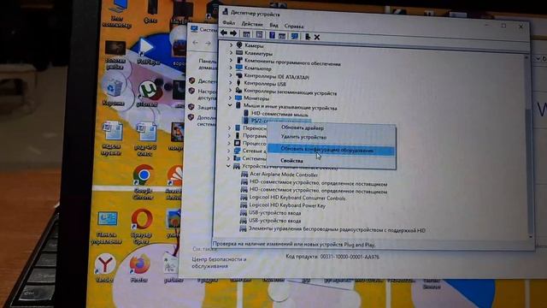
Task: Expand the Мониторы node
Action: coord(230,98)
